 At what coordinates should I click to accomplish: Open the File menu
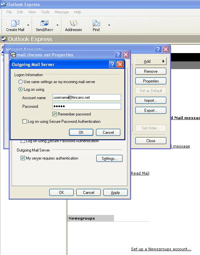point(9,12)
